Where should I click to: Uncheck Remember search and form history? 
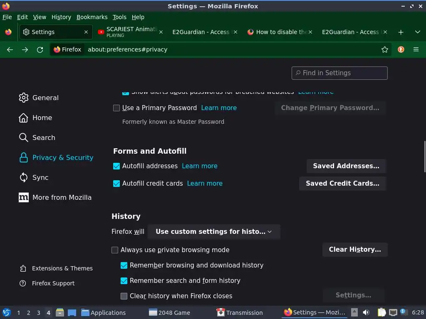coord(124,281)
